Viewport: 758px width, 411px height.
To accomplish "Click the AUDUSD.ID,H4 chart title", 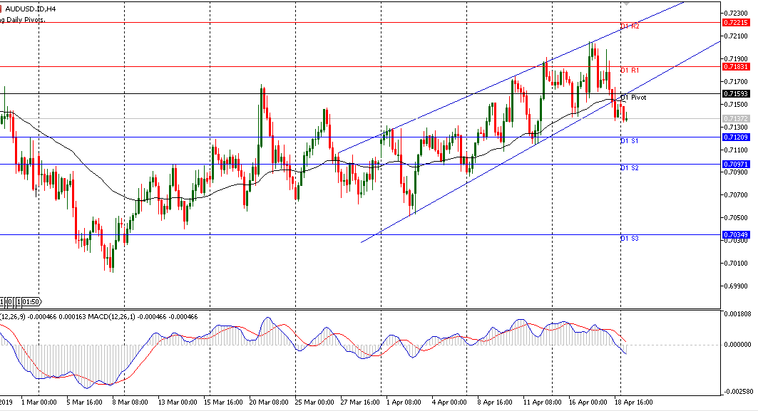I will [x=31, y=9].
